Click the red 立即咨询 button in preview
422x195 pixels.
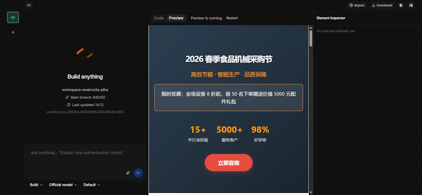click(228, 163)
